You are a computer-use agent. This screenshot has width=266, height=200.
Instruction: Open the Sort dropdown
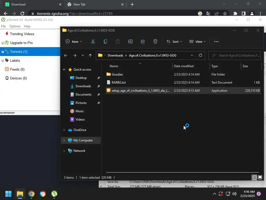click(174, 41)
